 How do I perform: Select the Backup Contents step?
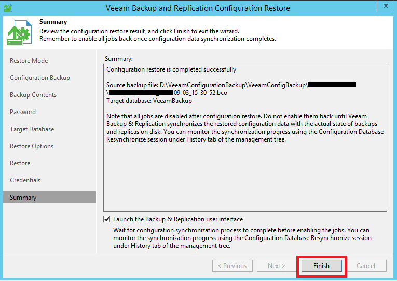[x=33, y=95]
